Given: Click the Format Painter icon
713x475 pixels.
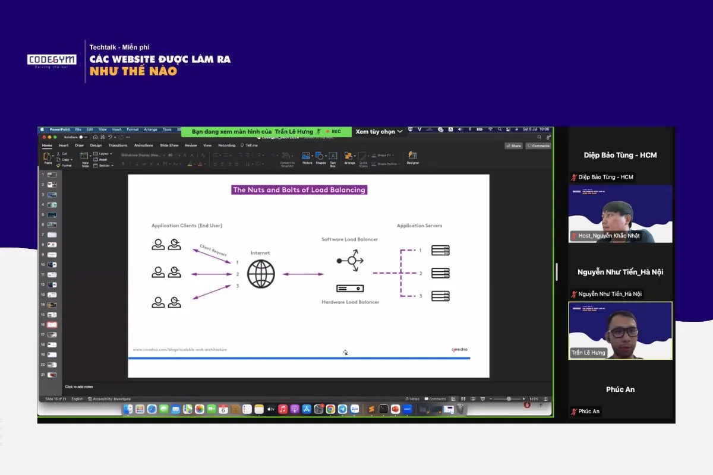Looking at the screenshot, I should (x=58, y=166).
